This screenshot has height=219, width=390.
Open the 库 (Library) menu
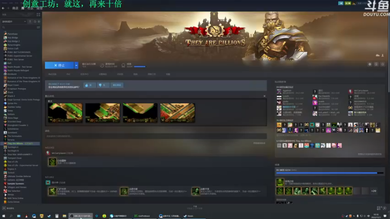pyautogui.click(x=23, y=8)
